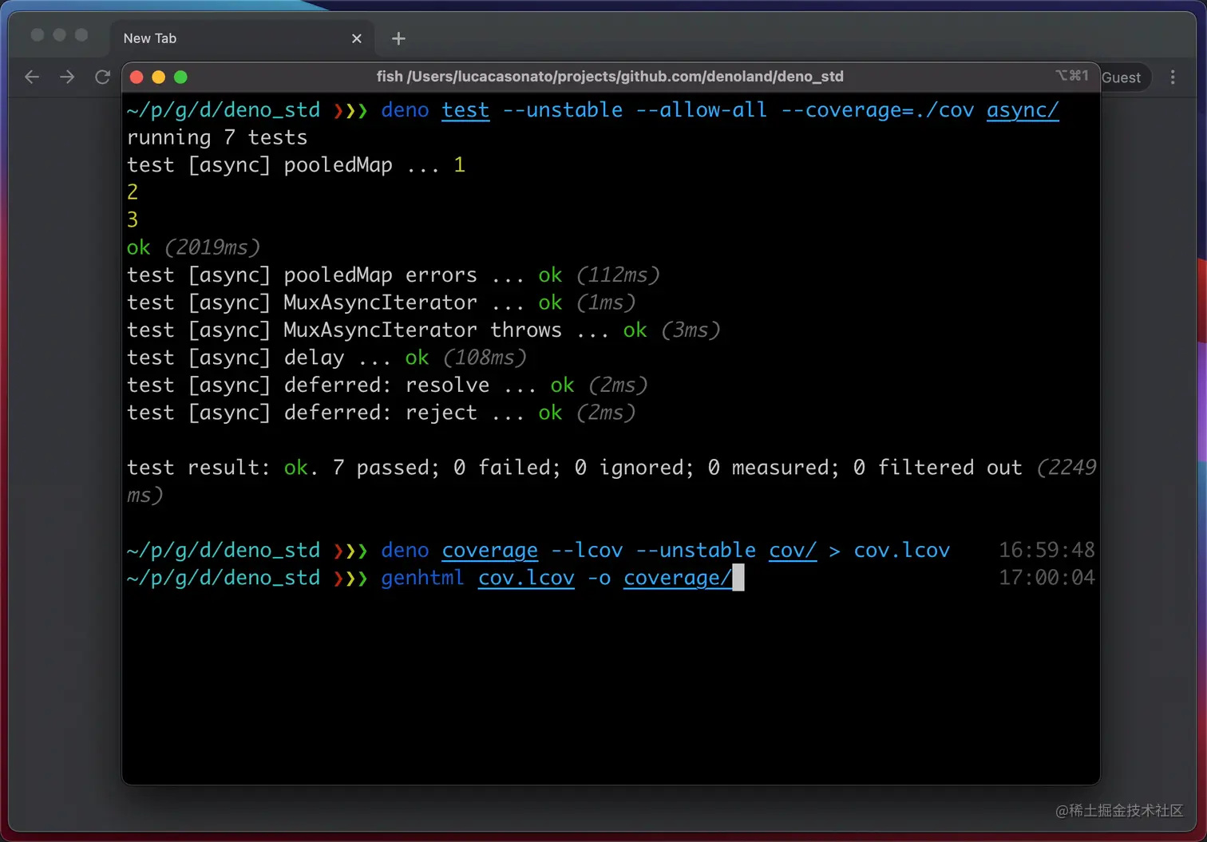Click the underlined 'coverage/' output path

coord(678,578)
